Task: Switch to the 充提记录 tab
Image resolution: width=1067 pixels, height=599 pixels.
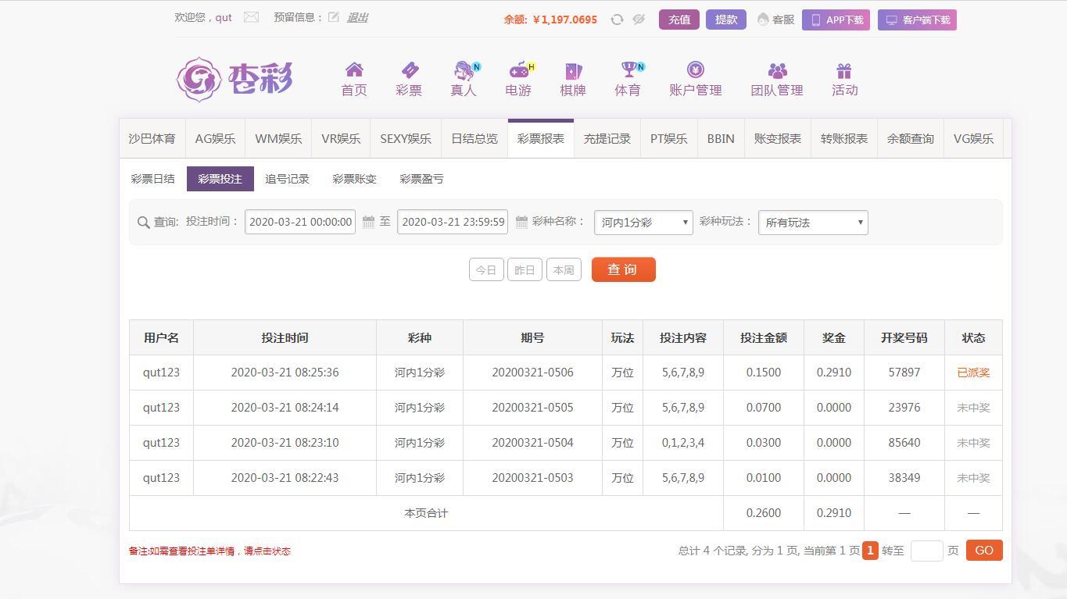Action: [x=607, y=139]
